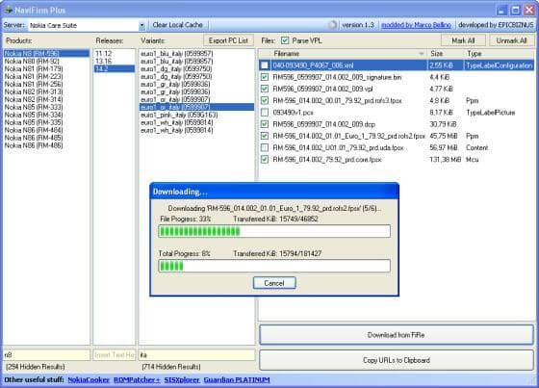Viewport: 539px width, 388px height.
Task: Click the NaviFirm Plus title bar icon
Action: (8, 10)
